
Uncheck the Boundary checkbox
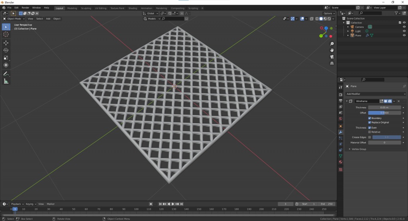[370, 118]
